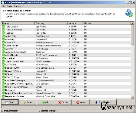Open the question mark help menu

(x=24, y=6)
